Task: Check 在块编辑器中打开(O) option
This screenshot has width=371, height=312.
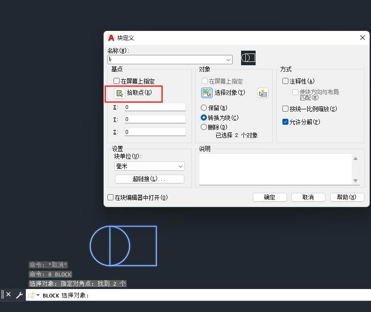Action: (111, 198)
